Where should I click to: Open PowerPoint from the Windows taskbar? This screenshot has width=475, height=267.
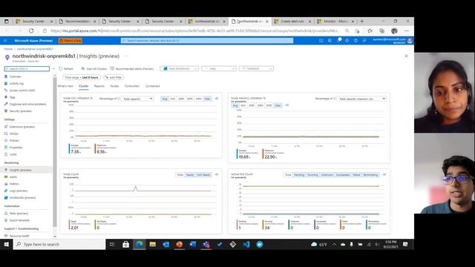(x=180, y=244)
